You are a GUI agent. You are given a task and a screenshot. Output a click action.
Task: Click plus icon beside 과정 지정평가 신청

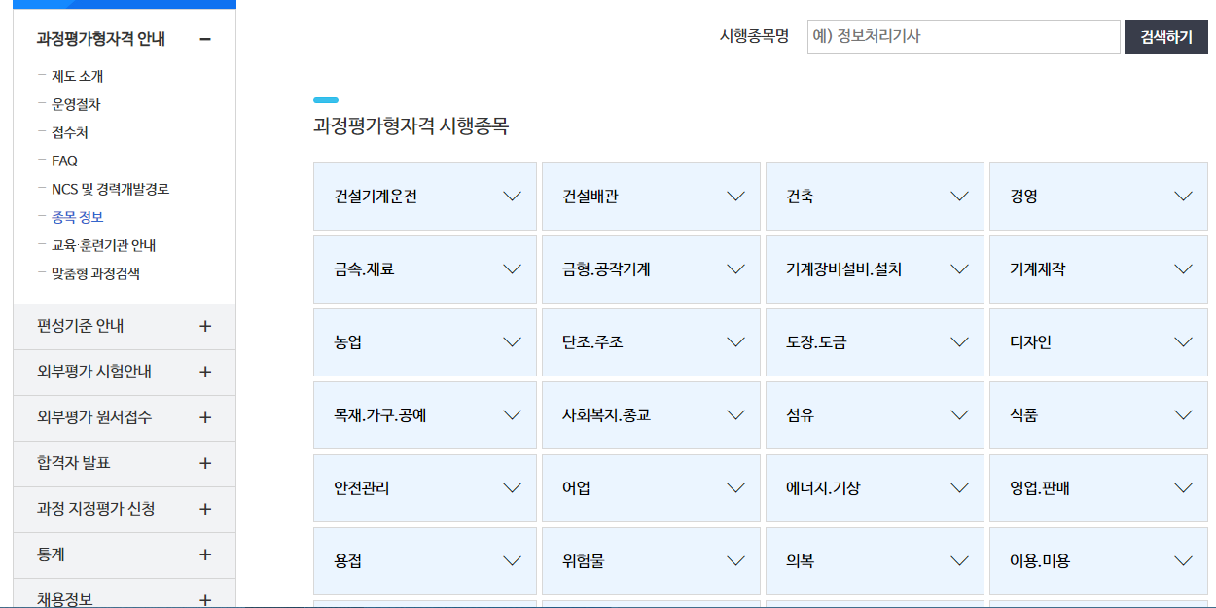205,509
